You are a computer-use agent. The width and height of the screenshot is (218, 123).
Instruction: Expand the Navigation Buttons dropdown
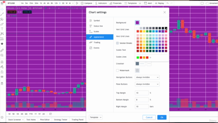click(x=147, y=77)
